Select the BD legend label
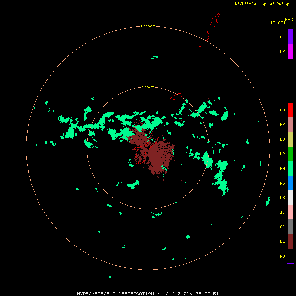Screen dimensions: 296x296 [282, 139]
